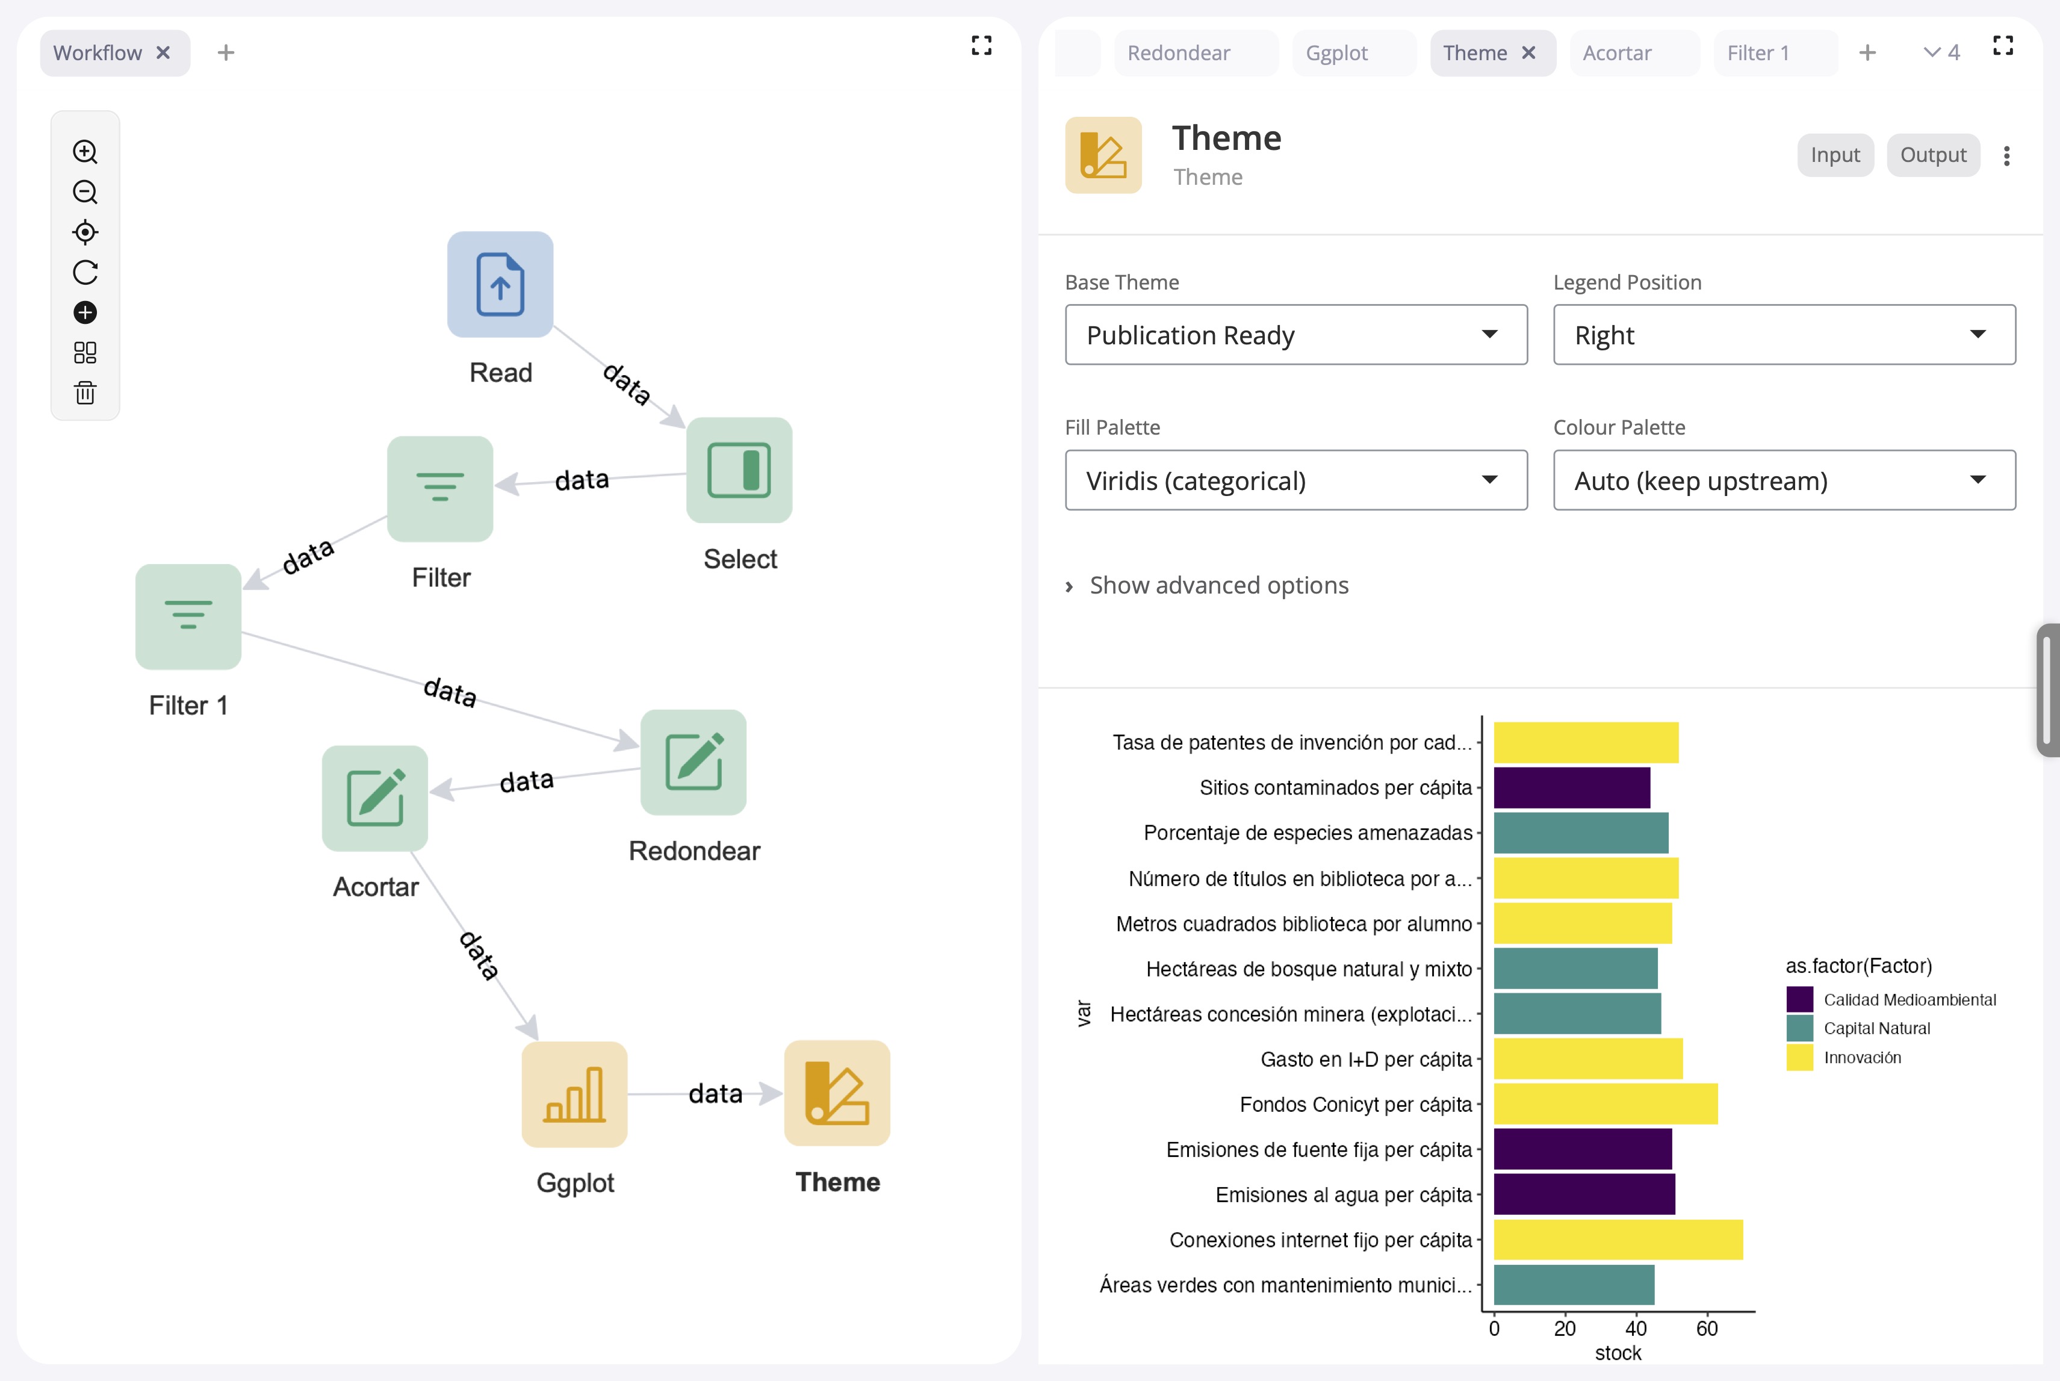Click the Output button
Screen dimensions: 2060x1381
click(1932, 155)
